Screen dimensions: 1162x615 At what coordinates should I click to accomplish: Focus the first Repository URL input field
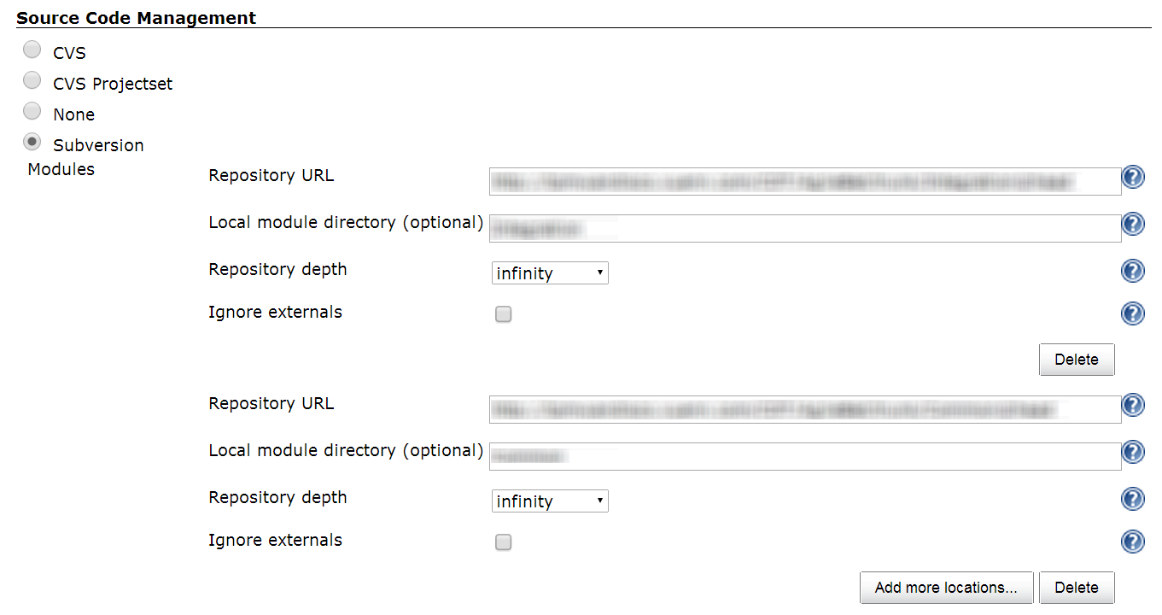805,181
